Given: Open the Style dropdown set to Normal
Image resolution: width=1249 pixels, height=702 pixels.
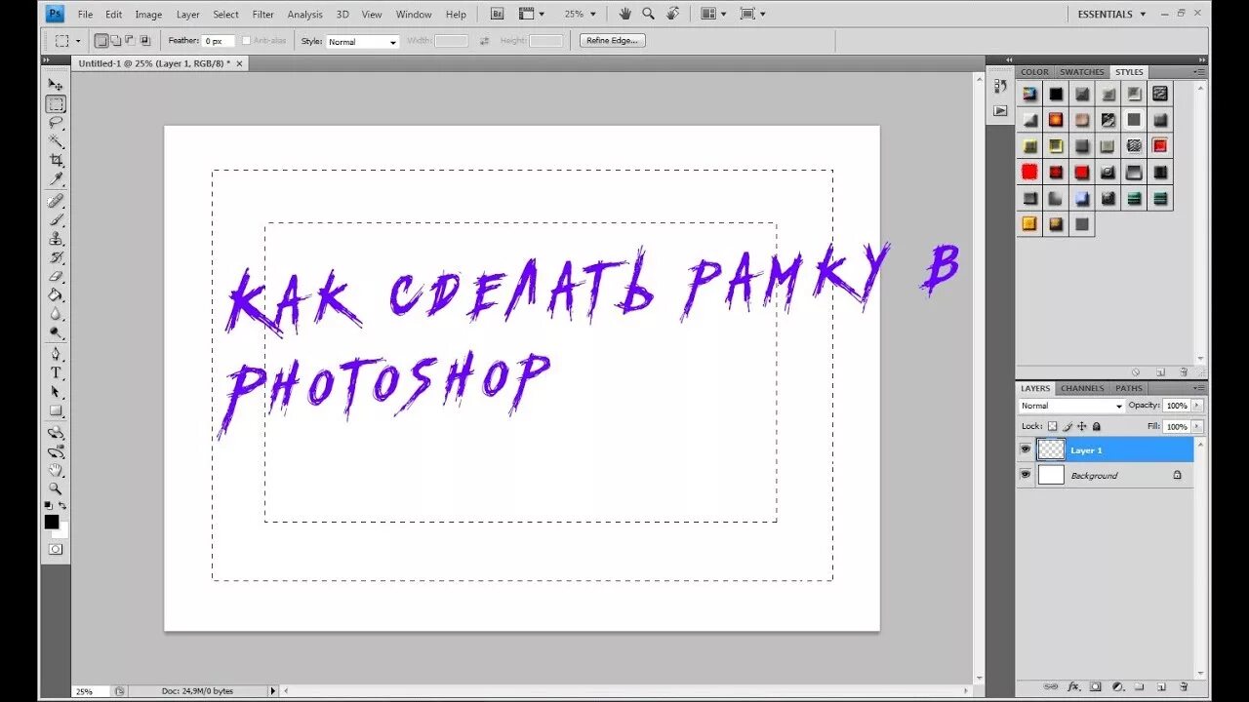Looking at the screenshot, I should click(x=362, y=42).
